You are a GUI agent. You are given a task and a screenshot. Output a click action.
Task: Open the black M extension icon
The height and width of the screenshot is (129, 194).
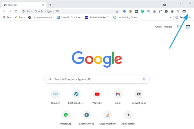click(136, 11)
